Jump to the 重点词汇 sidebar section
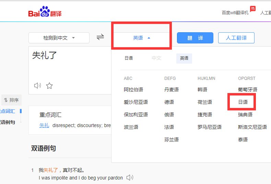The width and height of the screenshot is (271, 184). tap(8, 111)
